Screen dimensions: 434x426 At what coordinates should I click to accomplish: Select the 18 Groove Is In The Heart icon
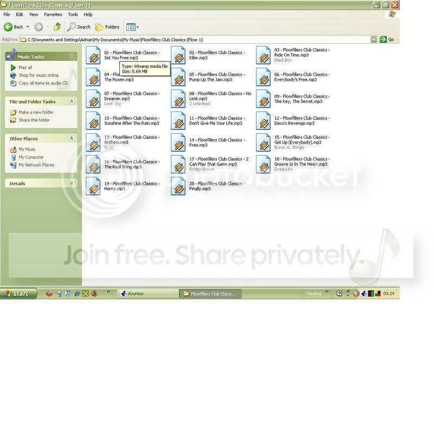click(x=264, y=164)
